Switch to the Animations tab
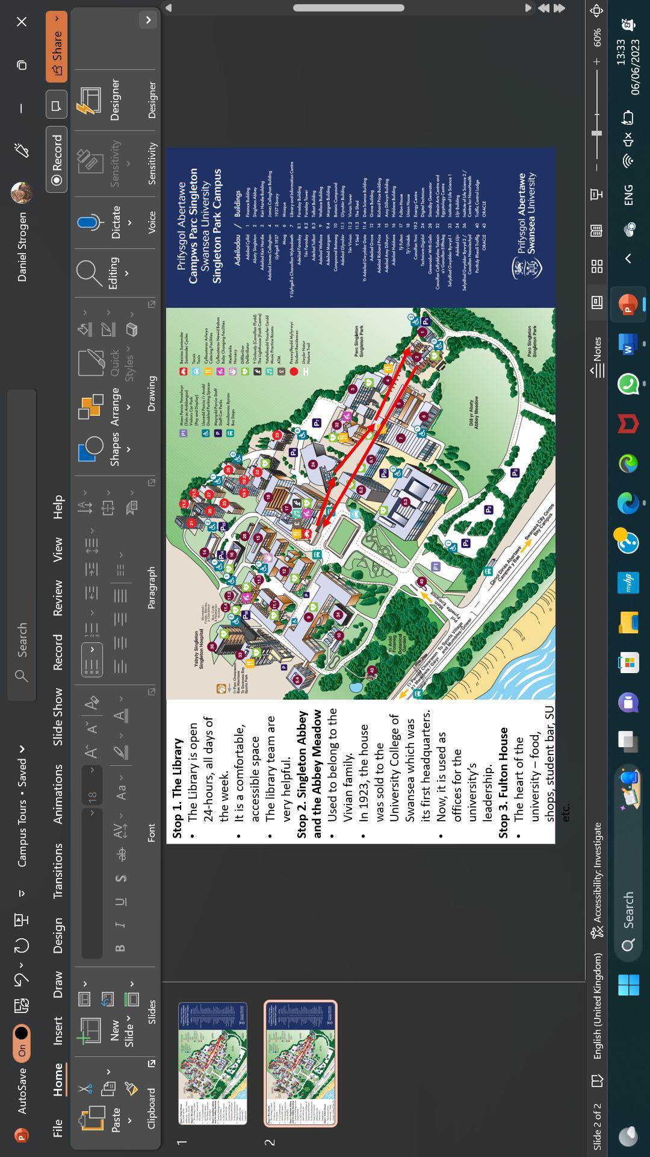650x1157 pixels. tap(57, 794)
